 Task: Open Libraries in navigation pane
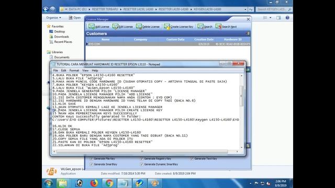pyautogui.click(x=57, y=52)
